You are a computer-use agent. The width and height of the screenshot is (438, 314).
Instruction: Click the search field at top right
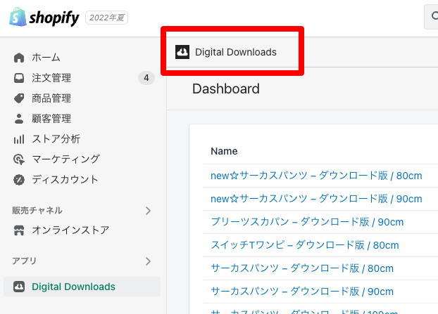point(431,17)
